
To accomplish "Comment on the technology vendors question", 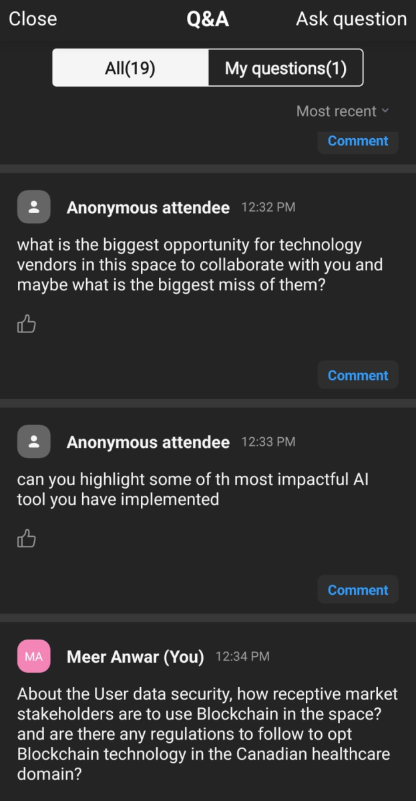I will 358,375.
